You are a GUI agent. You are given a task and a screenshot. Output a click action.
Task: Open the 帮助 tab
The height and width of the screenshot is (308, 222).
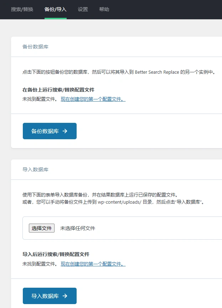click(x=104, y=10)
